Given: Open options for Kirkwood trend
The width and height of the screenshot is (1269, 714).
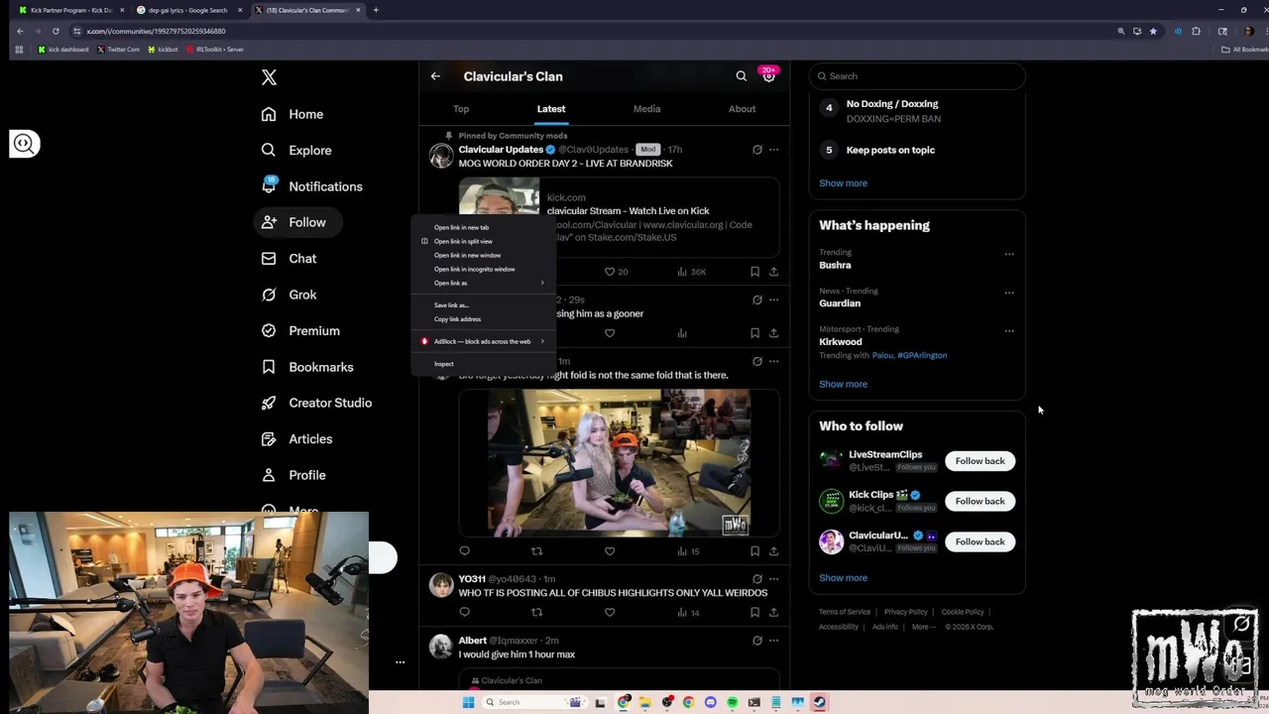Looking at the screenshot, I should pos(1009,330).
